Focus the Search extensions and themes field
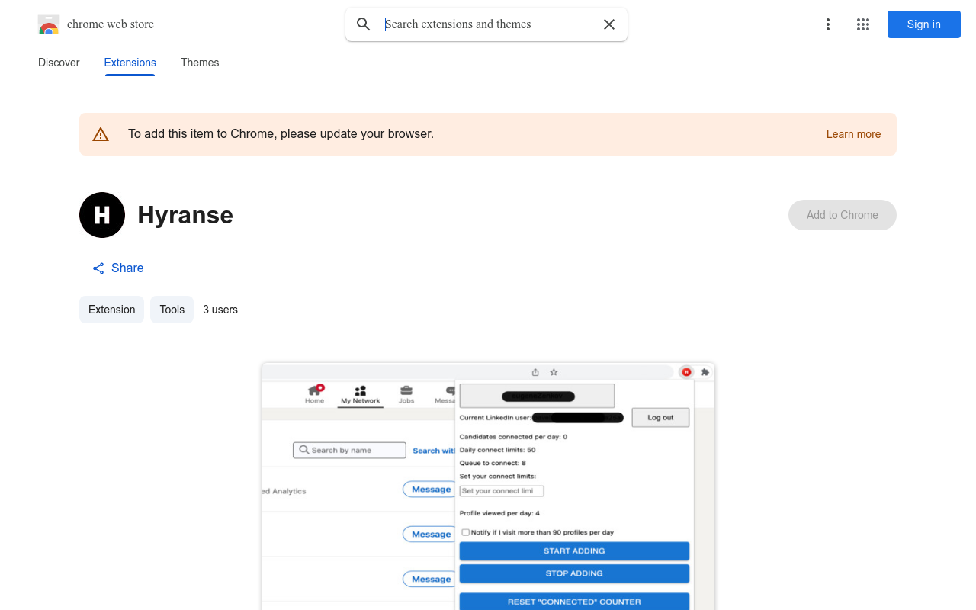This screenshot has width=976, height=610. (x=488, y=24)
